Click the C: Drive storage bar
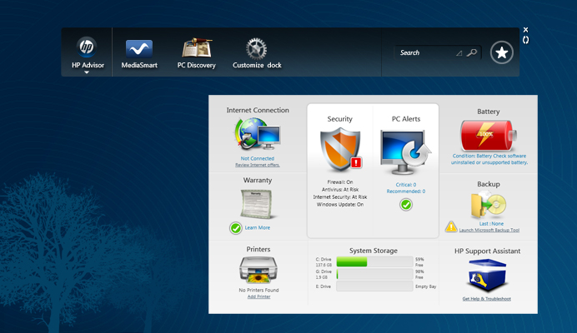577x333 pixels. pyautogui.click(x=374, y=261)
